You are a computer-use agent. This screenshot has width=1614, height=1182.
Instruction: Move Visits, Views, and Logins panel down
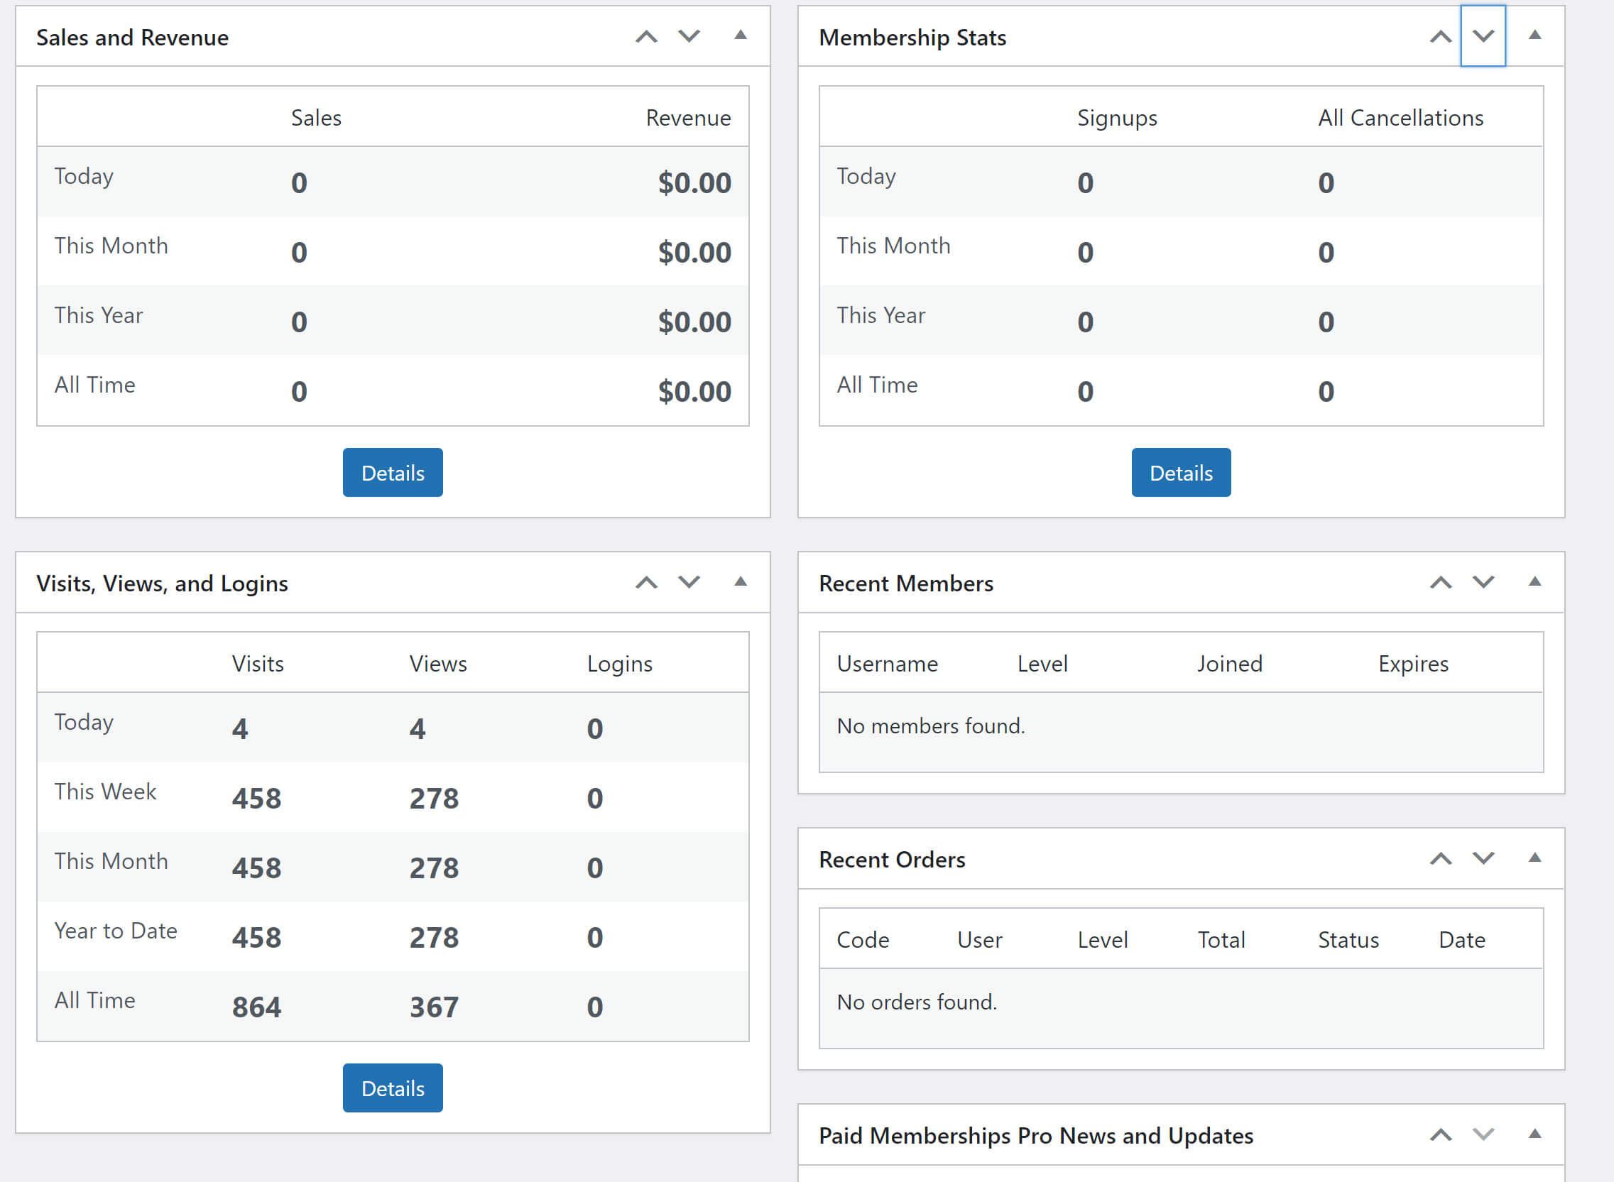(689, 582)
